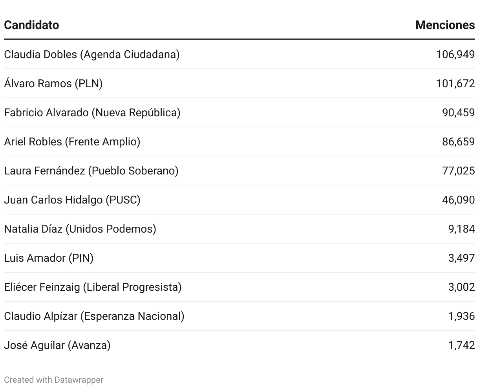
Task: Select the José Aguilar (Avanza) row
Action: tap(57, 345)
